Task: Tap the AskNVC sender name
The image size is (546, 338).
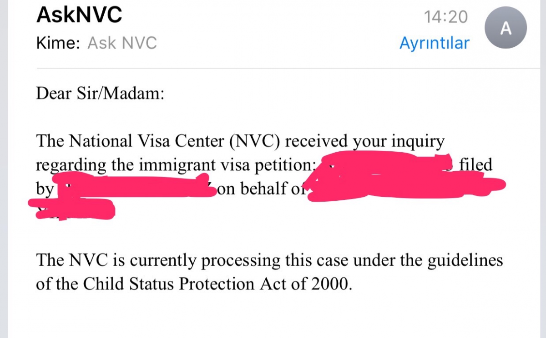Action: click(79, 15)
